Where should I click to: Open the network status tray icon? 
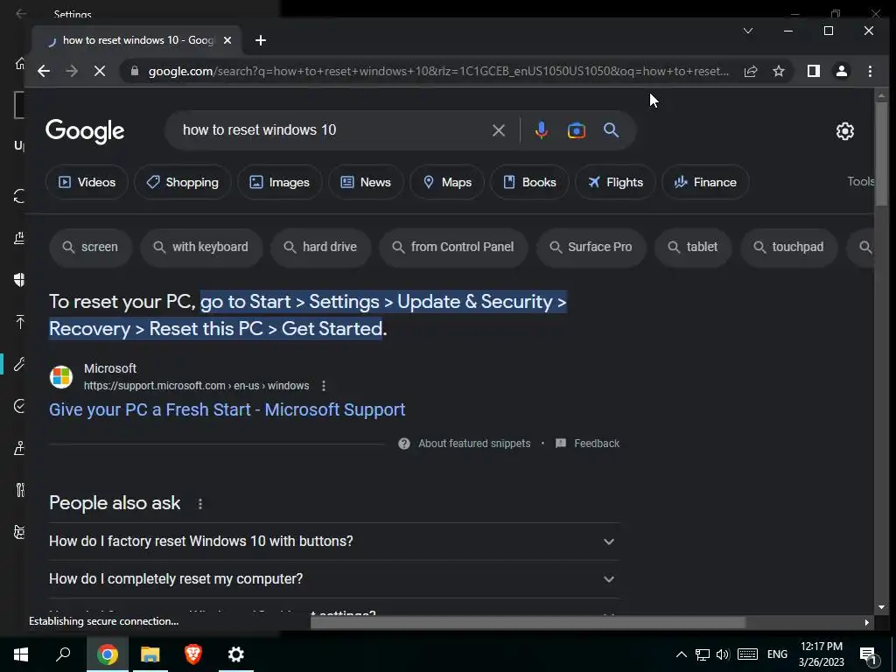click(703, 654)
